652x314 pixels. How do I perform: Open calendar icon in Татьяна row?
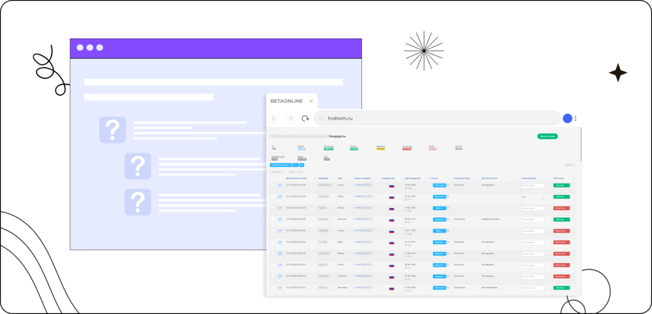coord(280,276)
